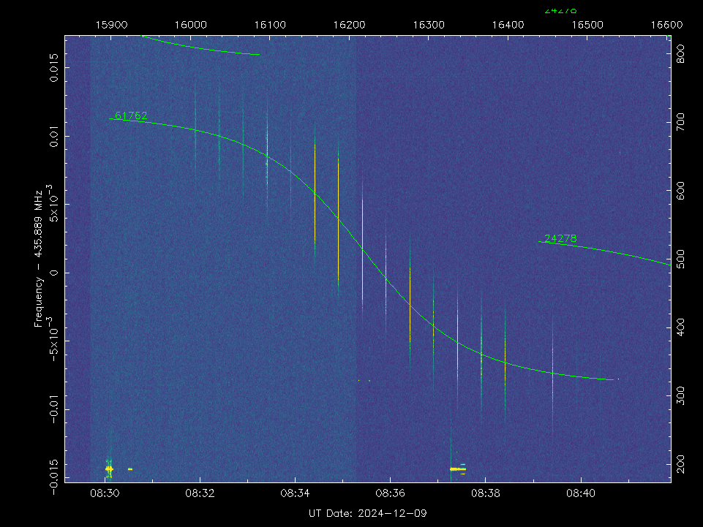Select the top axis tick 15900

pyautogui.click(x=112, y=25)
